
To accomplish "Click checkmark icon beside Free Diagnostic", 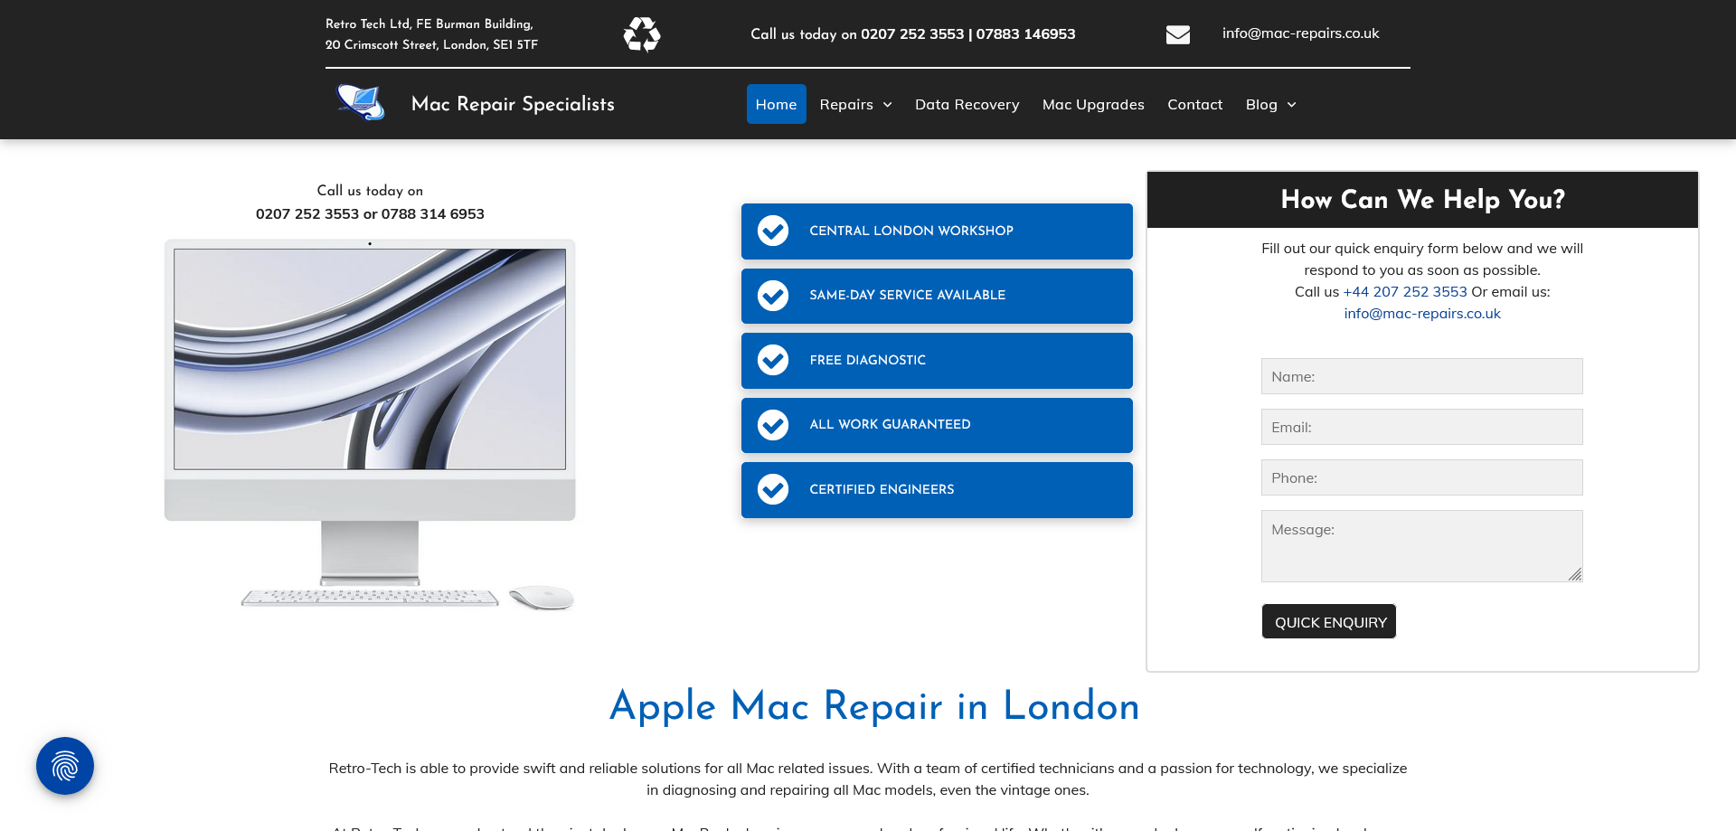I will tap(773, 360).
